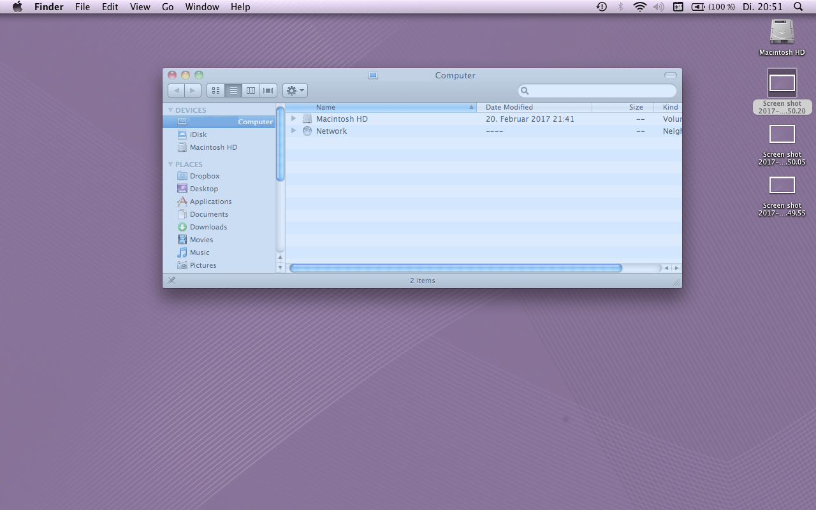
Task: Switch Finder to Cover Flow view
Action: (x=268, y=91)
